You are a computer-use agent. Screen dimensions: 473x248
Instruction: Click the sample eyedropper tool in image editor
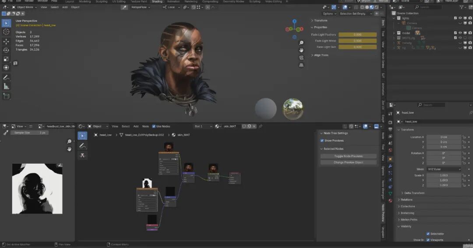(x=6, y=133)
